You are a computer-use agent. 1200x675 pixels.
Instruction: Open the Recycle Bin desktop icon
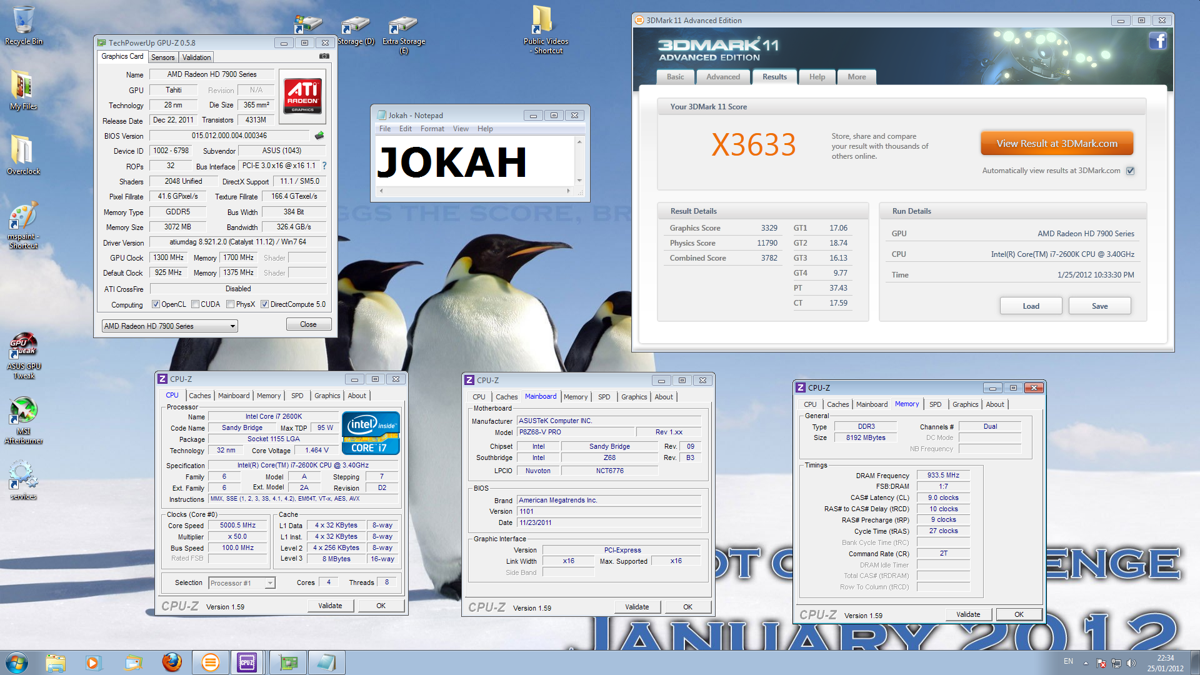click(24, 25)
